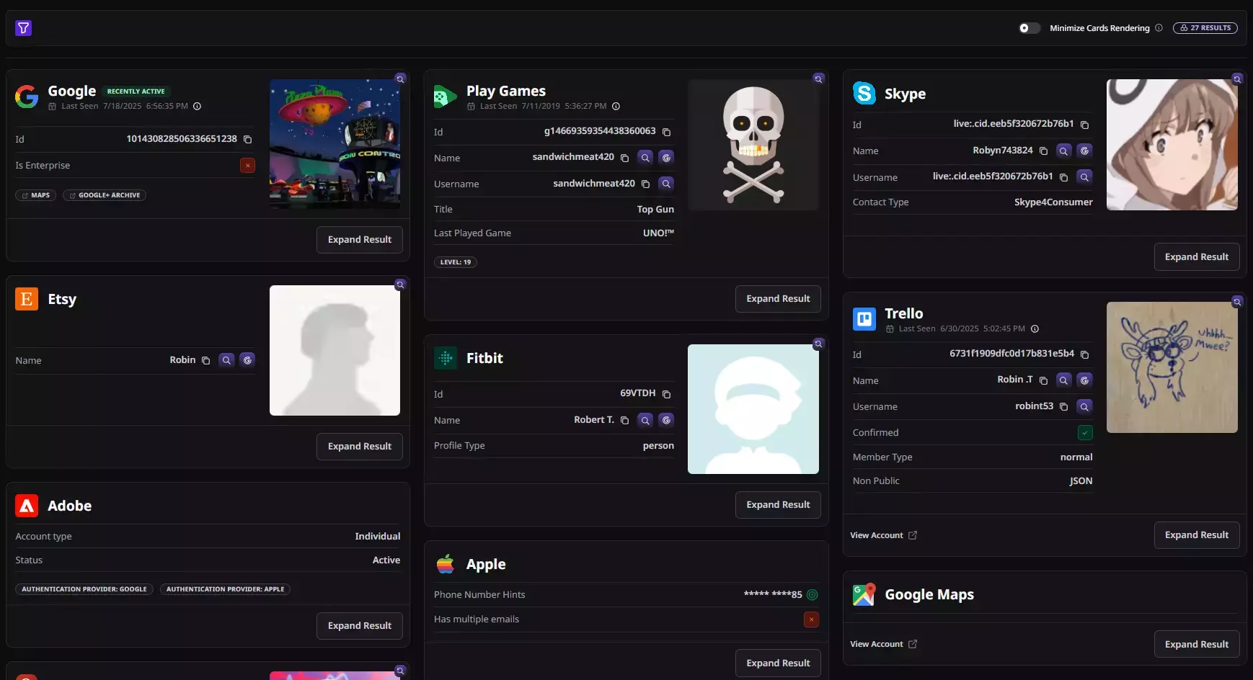The height and width of the screenshot is (680, 1253).
Task: Zoom the Fitbit avatar via magnifier icon
Action: pyautogui.click(x=818, y=344)
